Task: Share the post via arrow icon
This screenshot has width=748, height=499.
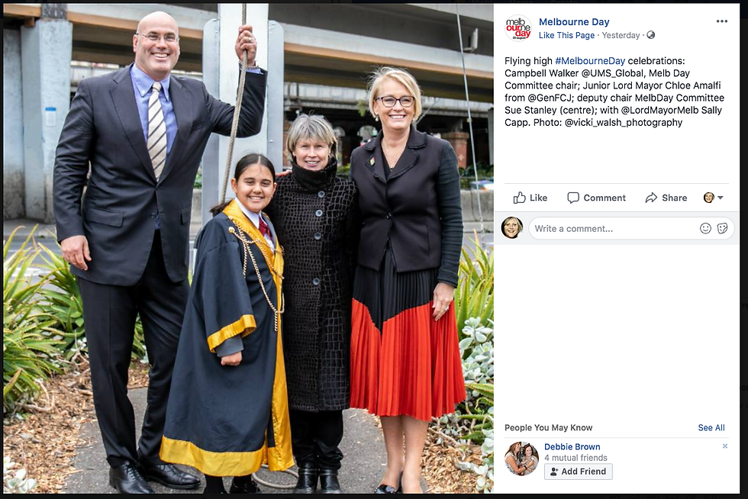Action: (666, 198)
